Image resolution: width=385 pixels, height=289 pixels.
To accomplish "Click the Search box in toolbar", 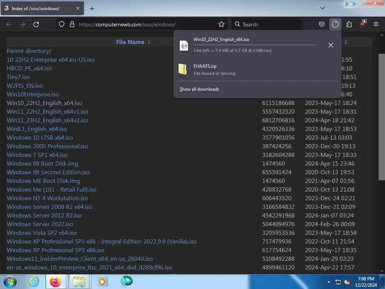I will 267,24.
